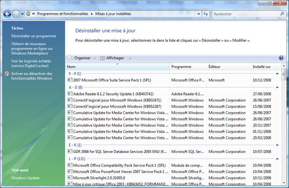This screenshot has height=188, width=289.
Task: Select the Mises à jour installées breadcrumb
Action: pos(113,14)
